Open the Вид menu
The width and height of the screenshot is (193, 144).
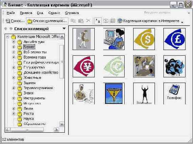(40, 13)
